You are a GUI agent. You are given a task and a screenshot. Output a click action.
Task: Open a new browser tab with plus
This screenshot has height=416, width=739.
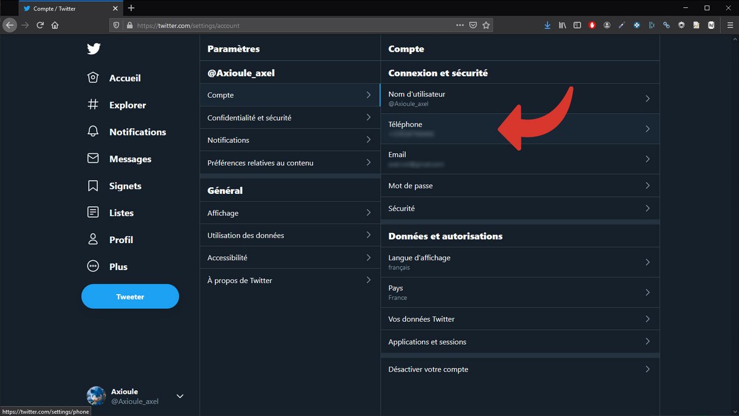(131, 8)
